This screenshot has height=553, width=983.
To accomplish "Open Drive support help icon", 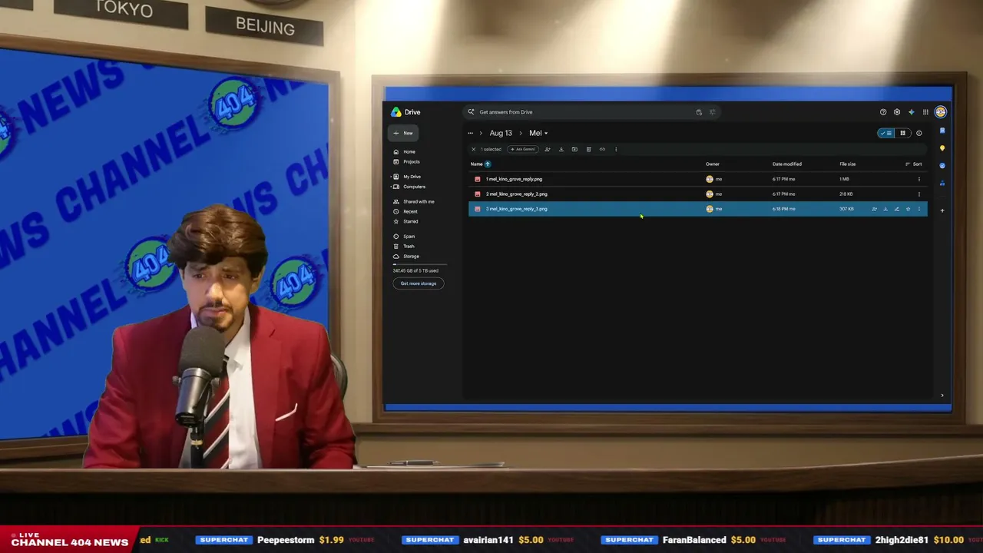I will point(883,112).
